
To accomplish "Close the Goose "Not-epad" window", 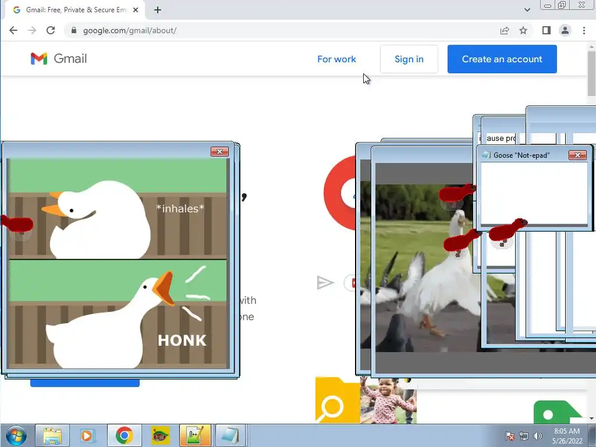I will [x=577, y=155].
